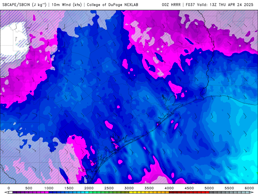Click the 4000 label on the color scale

[x=169, y=188]
